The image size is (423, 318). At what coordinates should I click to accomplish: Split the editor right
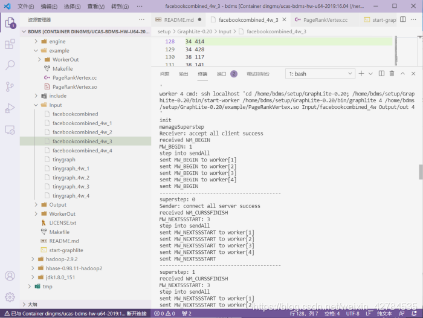coord(403,19)
